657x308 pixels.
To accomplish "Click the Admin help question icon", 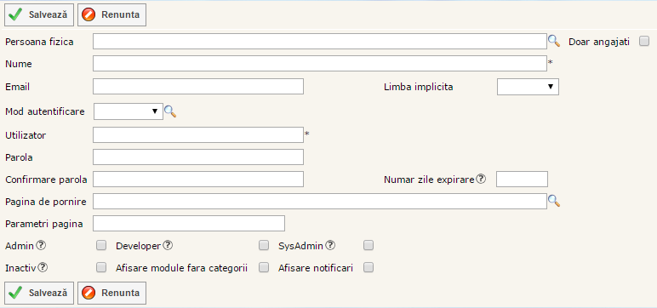I will (41, 246).
